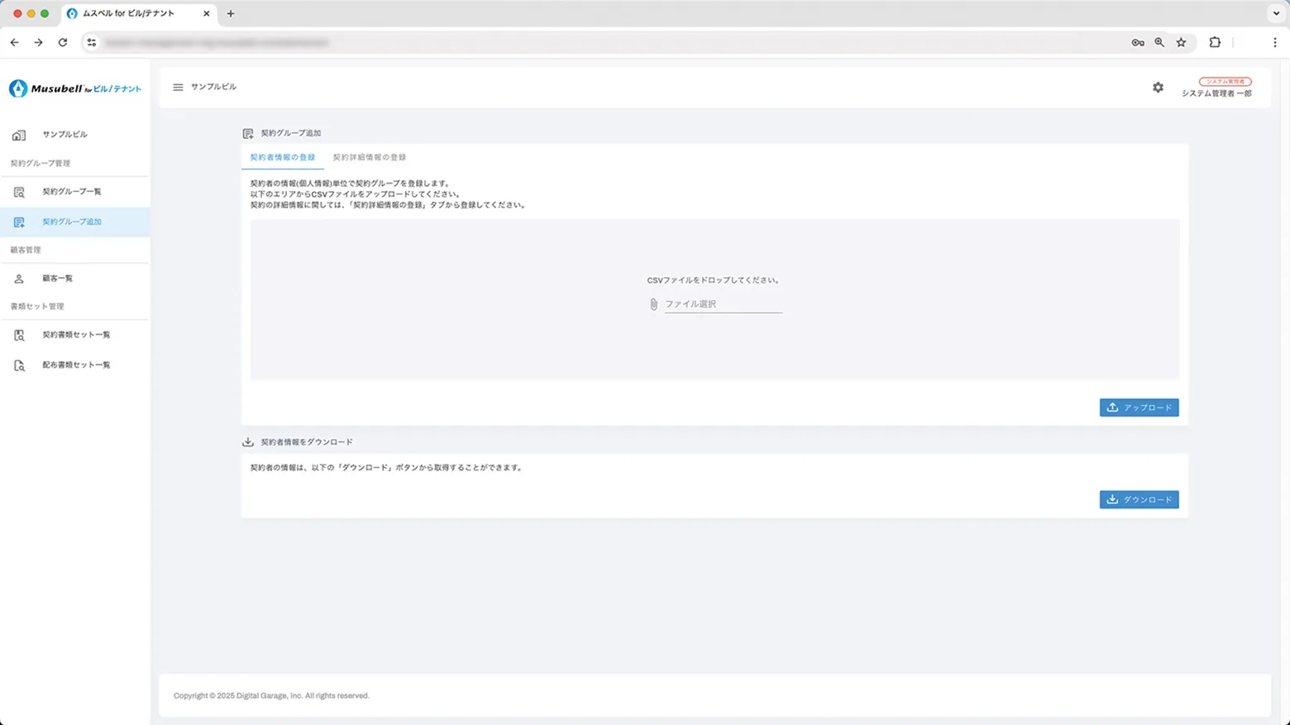Reload the page
The image size is (1290, 725).
(x=63, y=42)
